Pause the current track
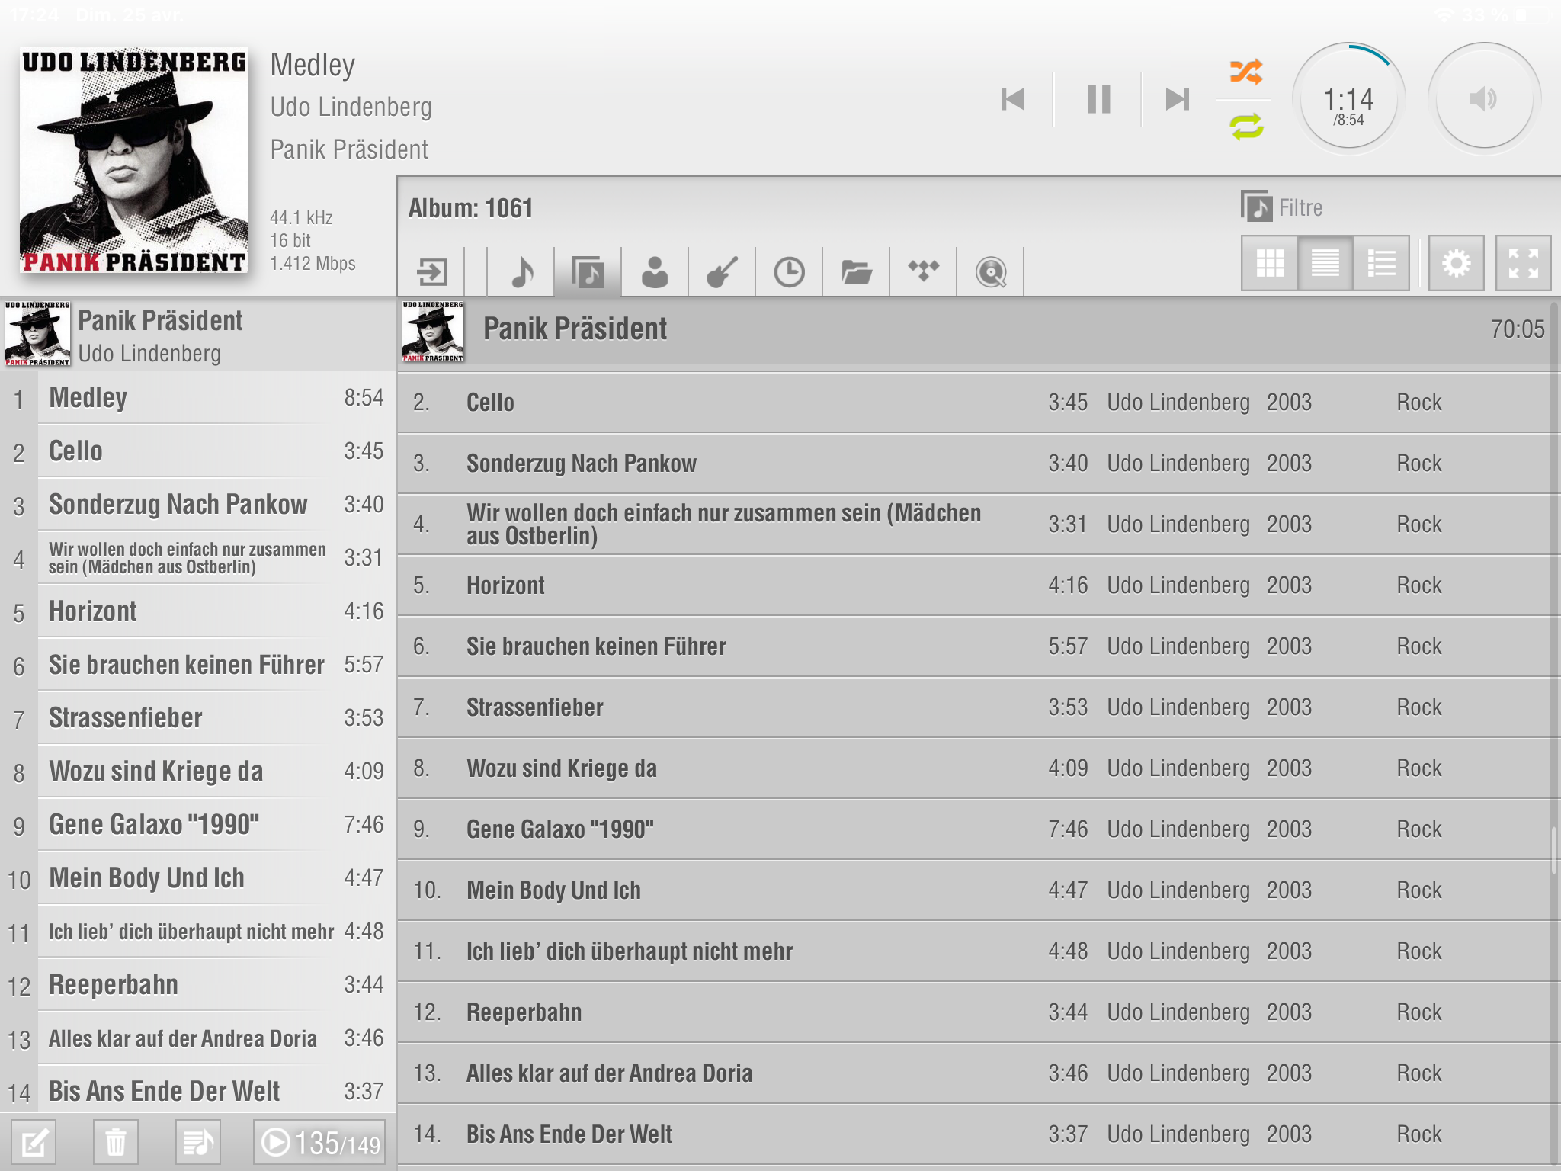Screen dimensions: 1561x1171 [x=1098, y=99]
